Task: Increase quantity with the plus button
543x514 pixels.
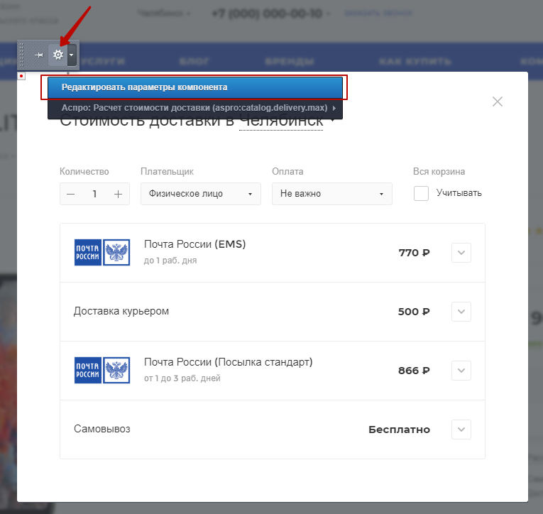Action: click(x=118, y=194)
